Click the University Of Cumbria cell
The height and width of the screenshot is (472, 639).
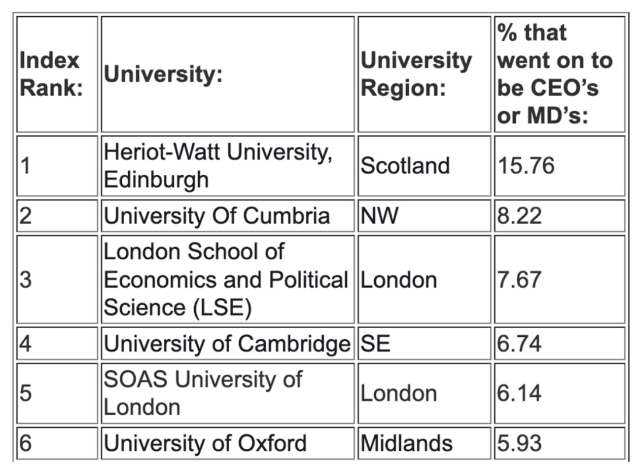tap(228, 216)
